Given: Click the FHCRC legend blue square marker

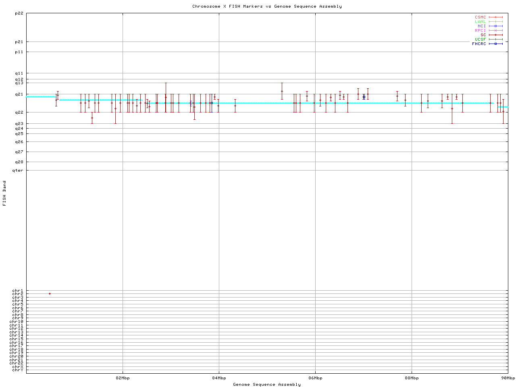Looking at the screenshot, I should tap(495, 44).
